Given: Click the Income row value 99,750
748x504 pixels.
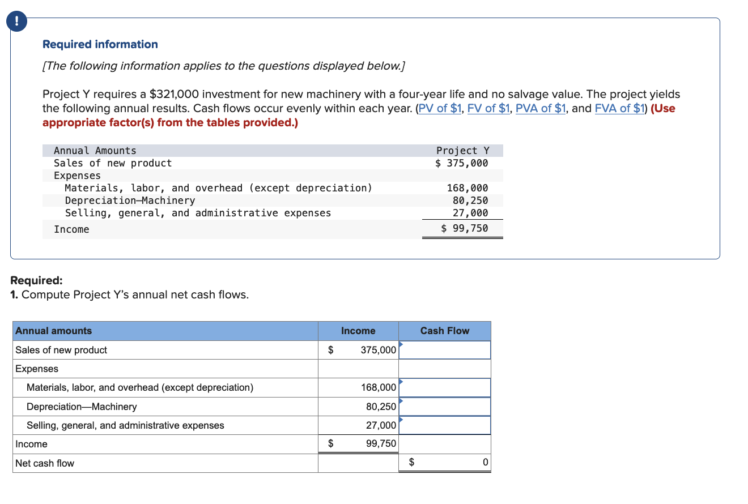Looking at the screenshot, I should [381, 444].
